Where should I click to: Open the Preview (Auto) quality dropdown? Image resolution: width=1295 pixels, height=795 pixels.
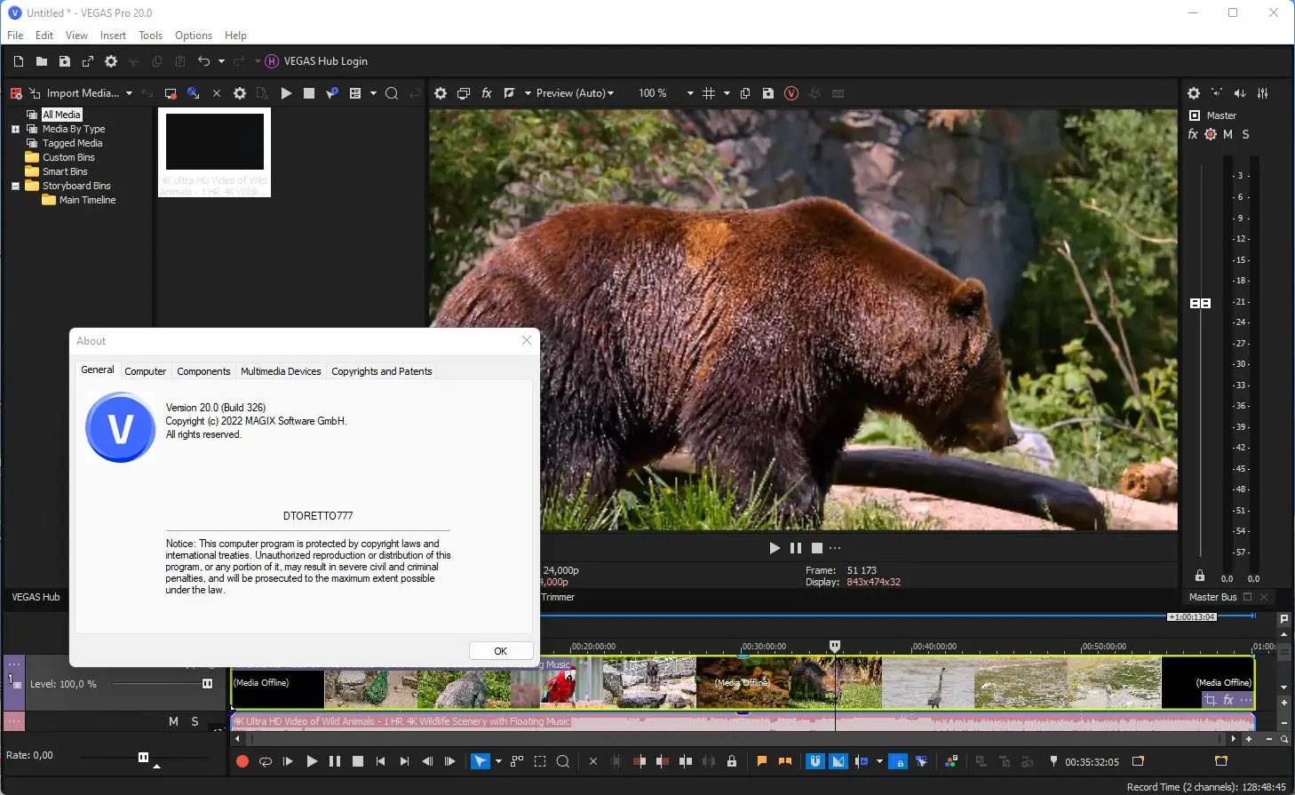[575, 93]
